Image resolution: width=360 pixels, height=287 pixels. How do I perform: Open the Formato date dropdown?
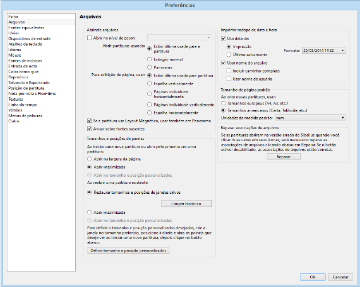(324, 50)
